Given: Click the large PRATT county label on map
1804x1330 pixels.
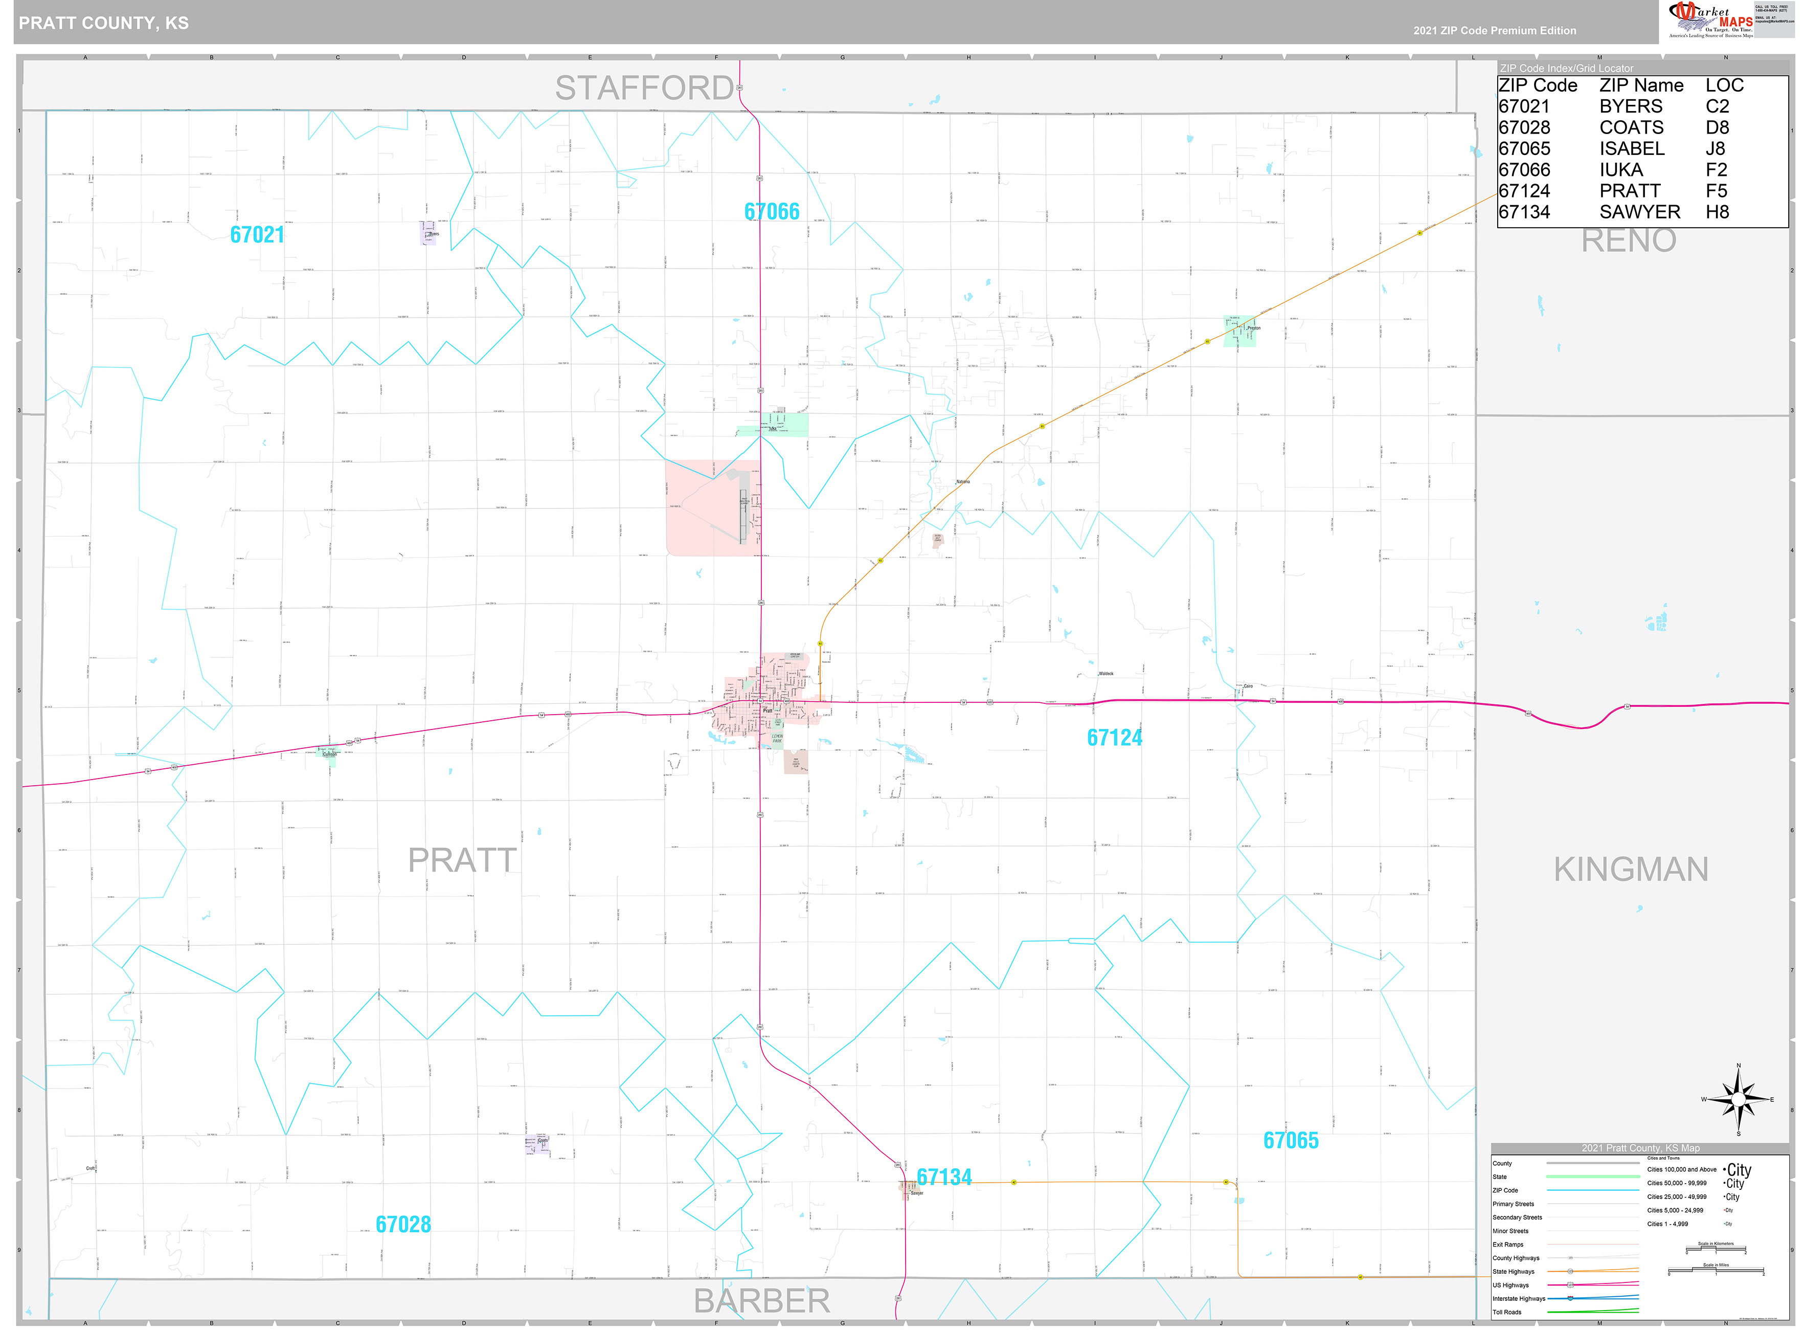Looking at the screenshot, I should tap(462, 860).
